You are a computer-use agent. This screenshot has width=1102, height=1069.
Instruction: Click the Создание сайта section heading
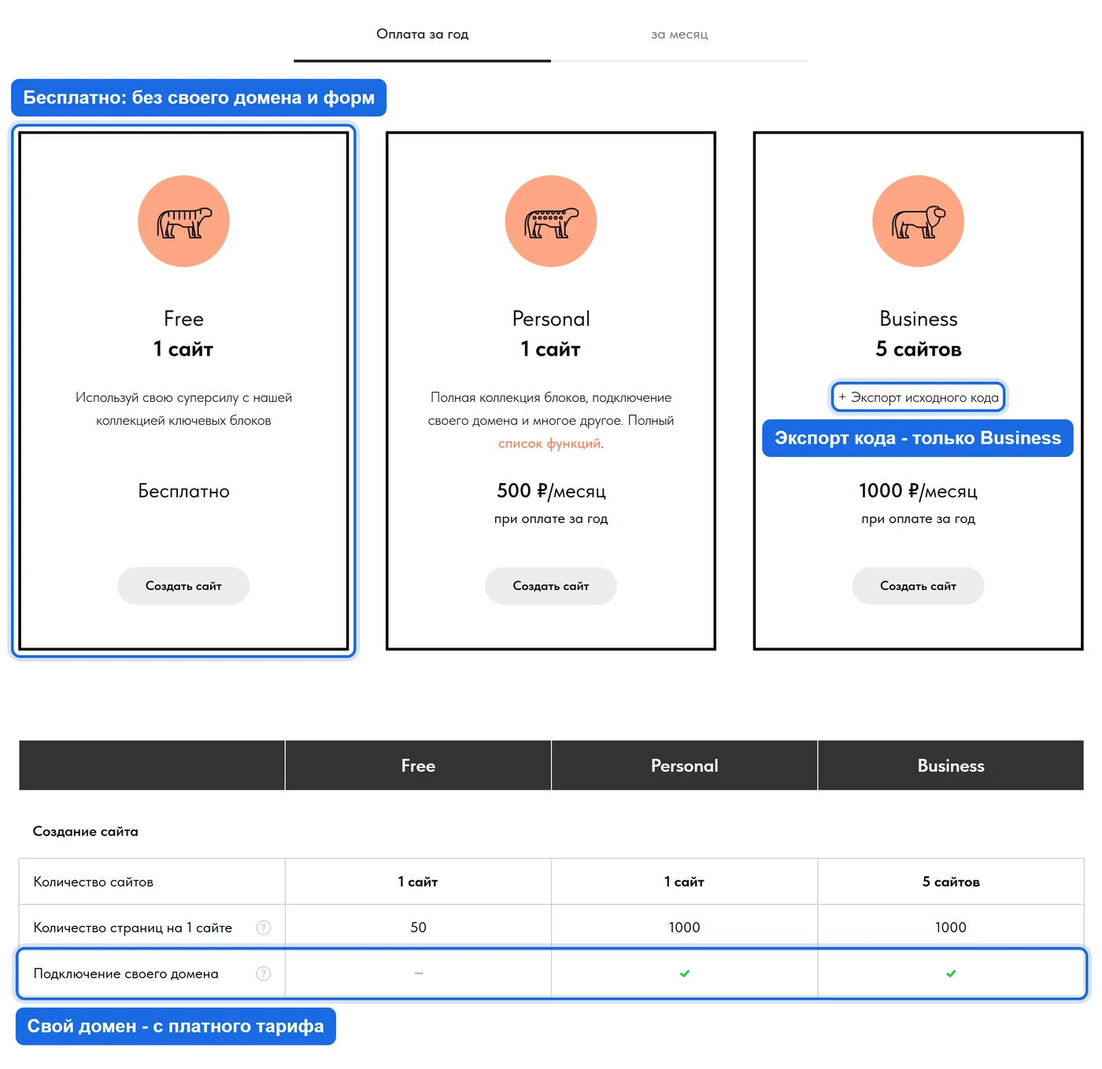coord(86,831)
